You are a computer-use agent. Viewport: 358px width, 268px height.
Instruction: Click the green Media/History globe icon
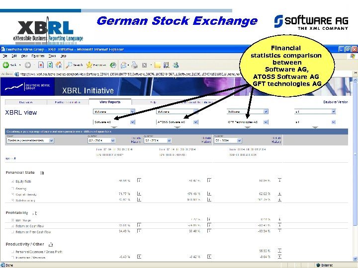click(x=113, y=65)
